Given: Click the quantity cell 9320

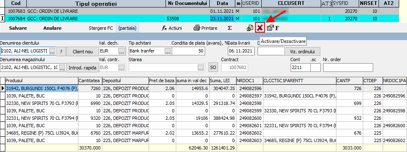Looking at the screenshot, I should [x=90, y=118].
